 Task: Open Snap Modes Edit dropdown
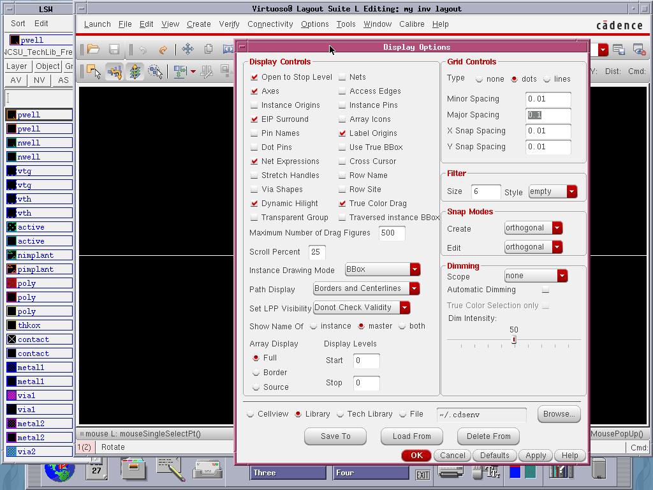pyautogui.click(x=534, y=247)
